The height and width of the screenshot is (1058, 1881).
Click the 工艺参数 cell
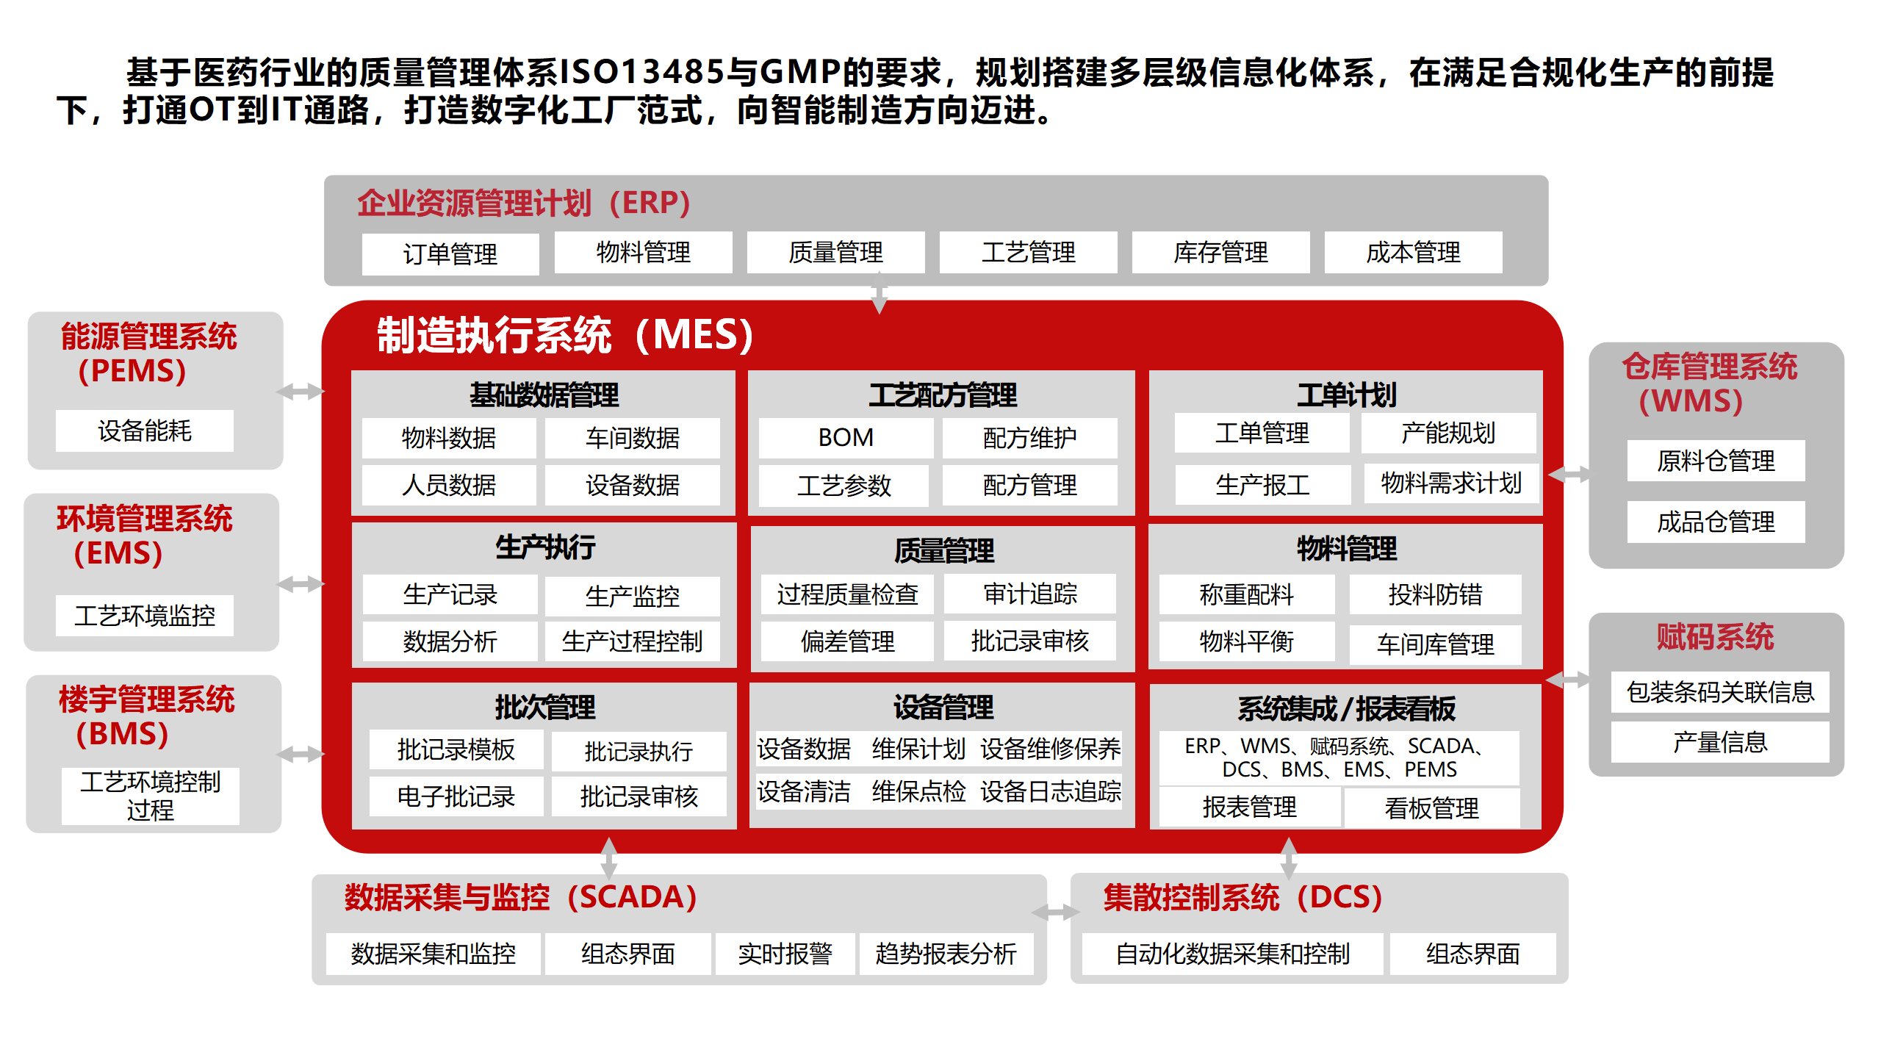click(x=844, y=486)
